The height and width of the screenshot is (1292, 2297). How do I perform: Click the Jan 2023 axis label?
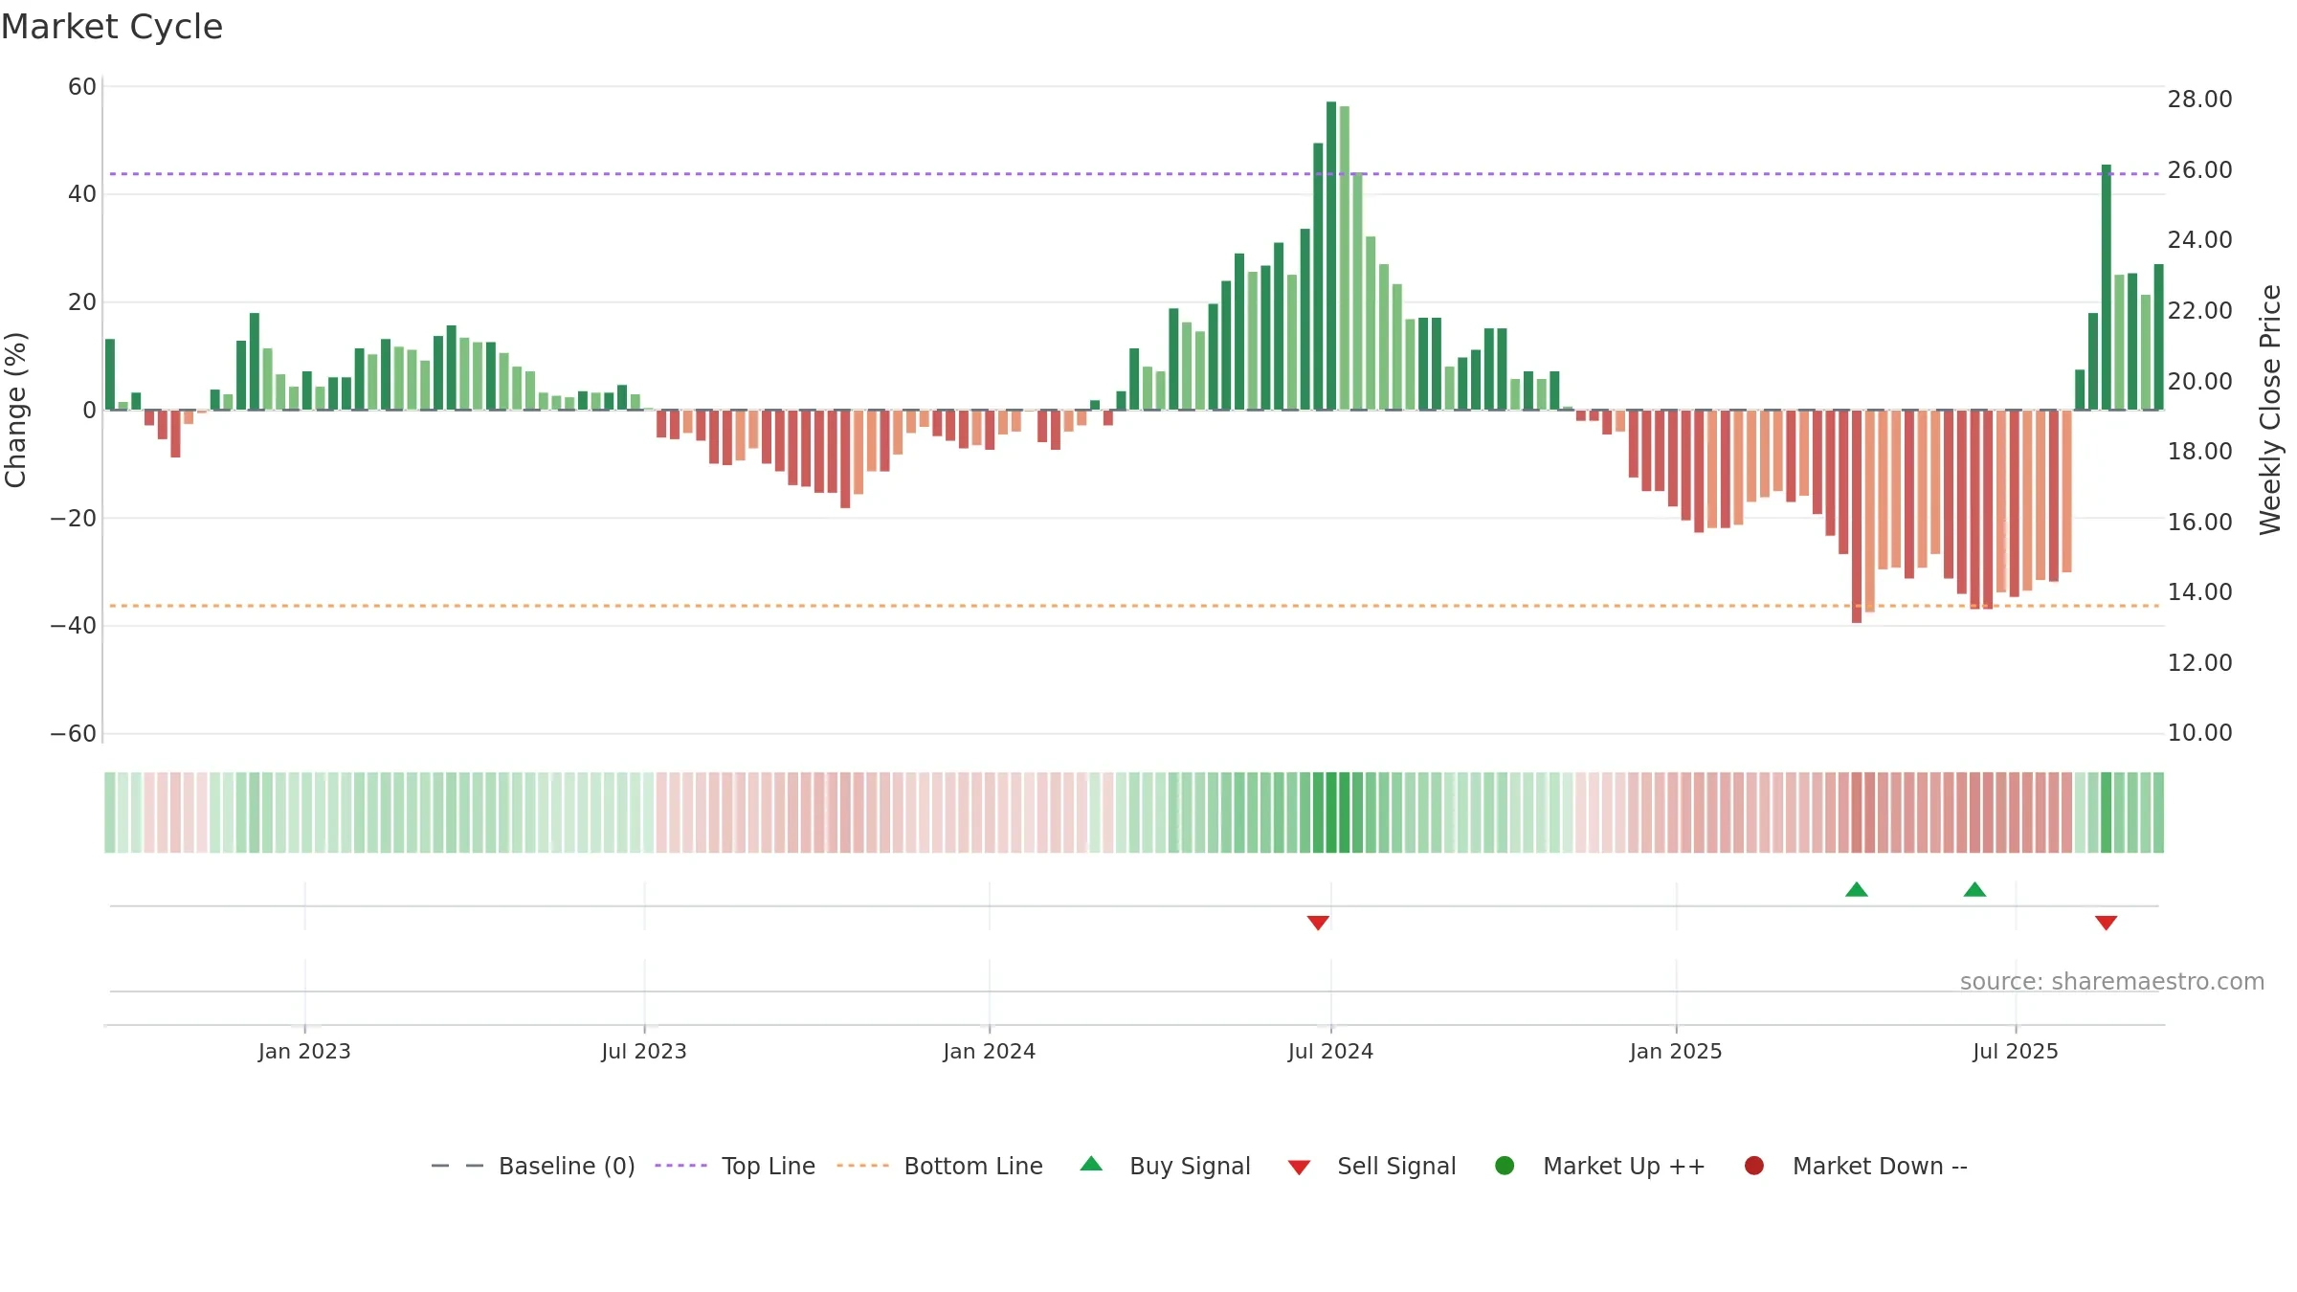304,1051
